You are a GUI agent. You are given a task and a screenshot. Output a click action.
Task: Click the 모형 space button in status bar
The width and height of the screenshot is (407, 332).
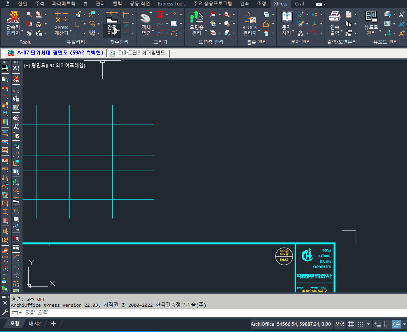pyautogui.click(x=340, y=324)
